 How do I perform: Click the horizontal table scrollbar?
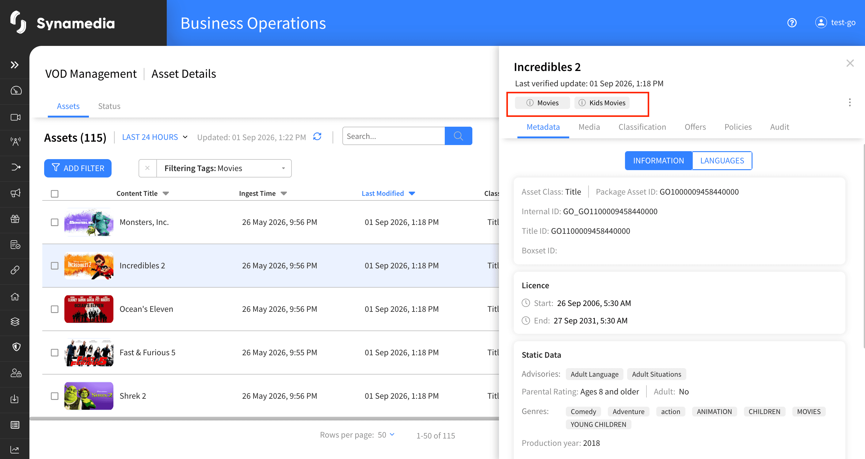pos(264,418)
